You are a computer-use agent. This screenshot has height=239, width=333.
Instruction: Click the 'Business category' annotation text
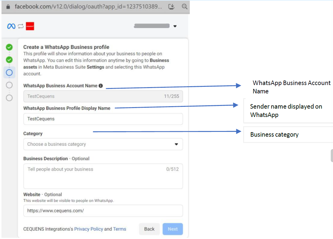click(x=275, y=135)
